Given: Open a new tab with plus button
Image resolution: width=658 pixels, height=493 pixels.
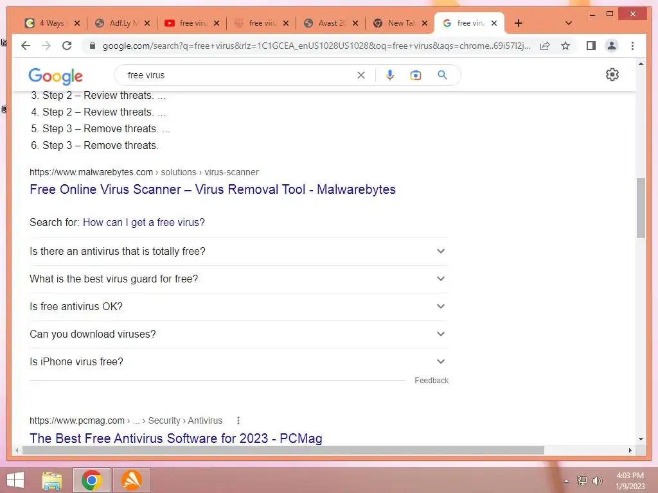Looking at the screenshot, I should 519,23.
